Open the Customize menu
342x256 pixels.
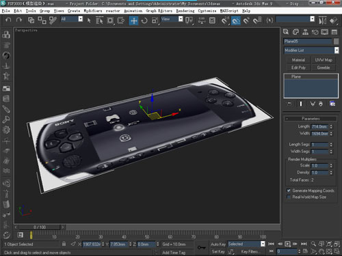(x=207, y=11)
